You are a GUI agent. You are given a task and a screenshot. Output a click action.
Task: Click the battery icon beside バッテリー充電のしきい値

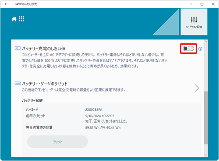(x=18, y=48)
